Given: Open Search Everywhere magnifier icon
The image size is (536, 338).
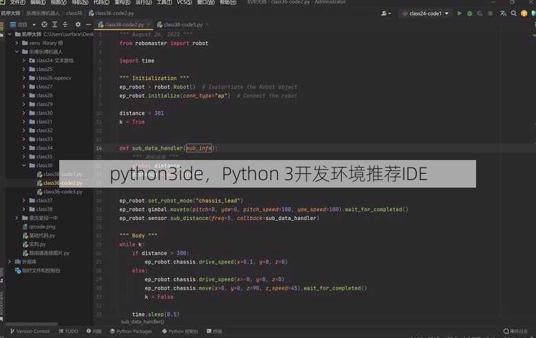Looking at the screenshot, I should pos(514,13).
